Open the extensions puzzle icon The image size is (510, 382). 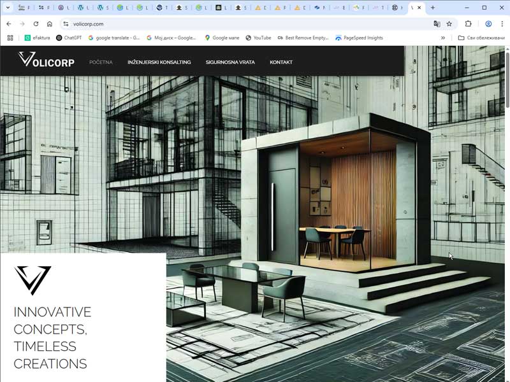[x=469, y=24]
